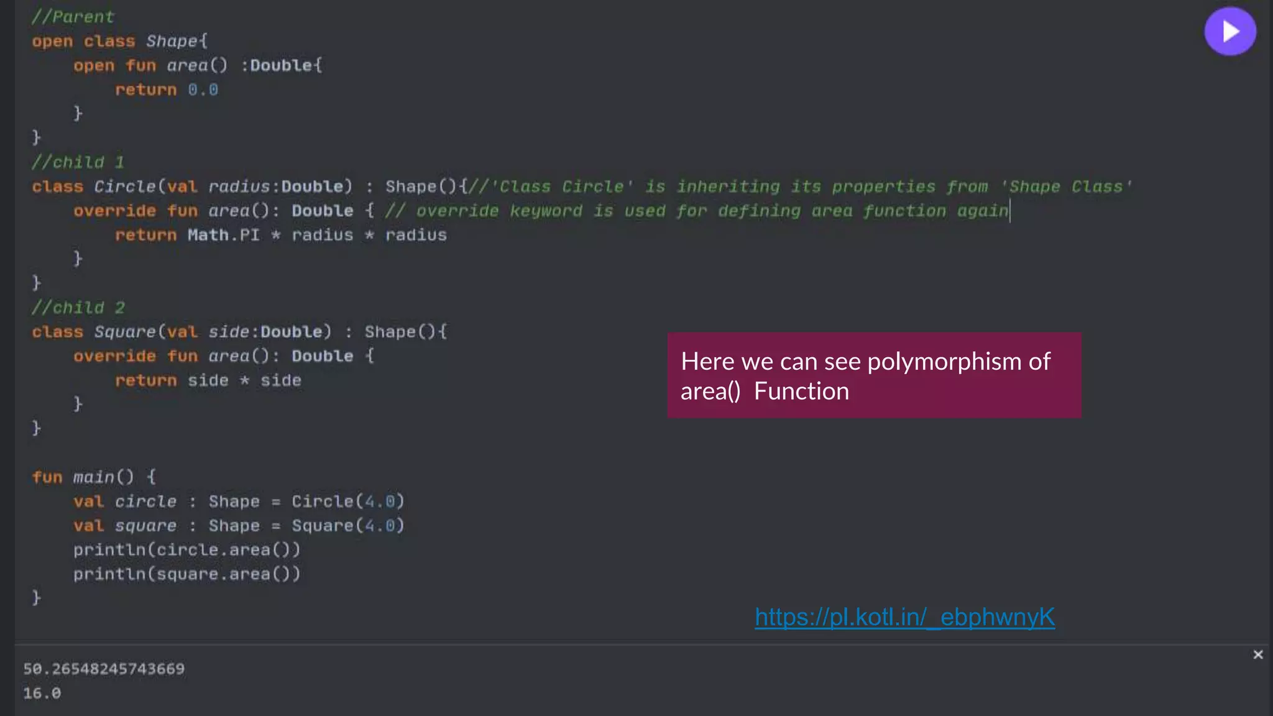Click the //child 2 comment line

coord(78,308)
